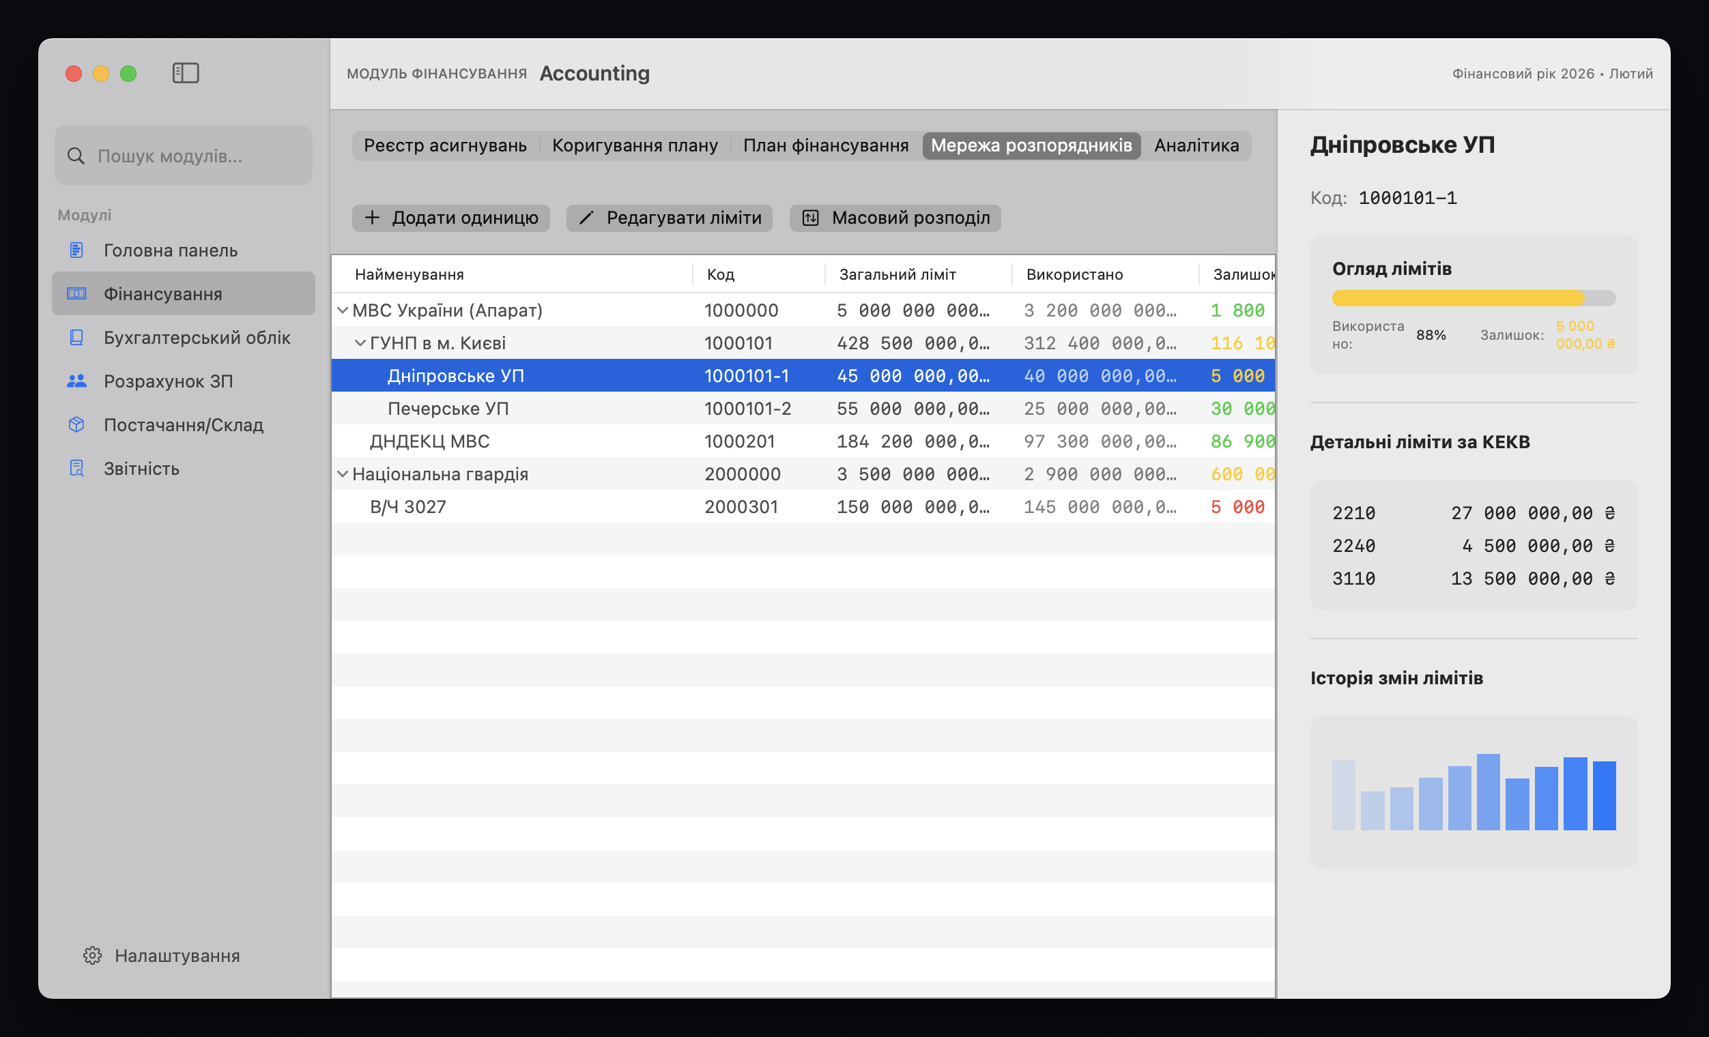Collapse the Національна гвардія tree node
The width and height of the screenshot is (1709, 1037).
coord(343,474)
